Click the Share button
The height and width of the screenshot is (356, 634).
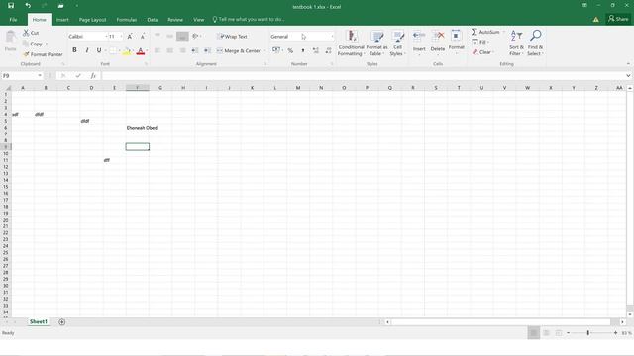[618, 19]
